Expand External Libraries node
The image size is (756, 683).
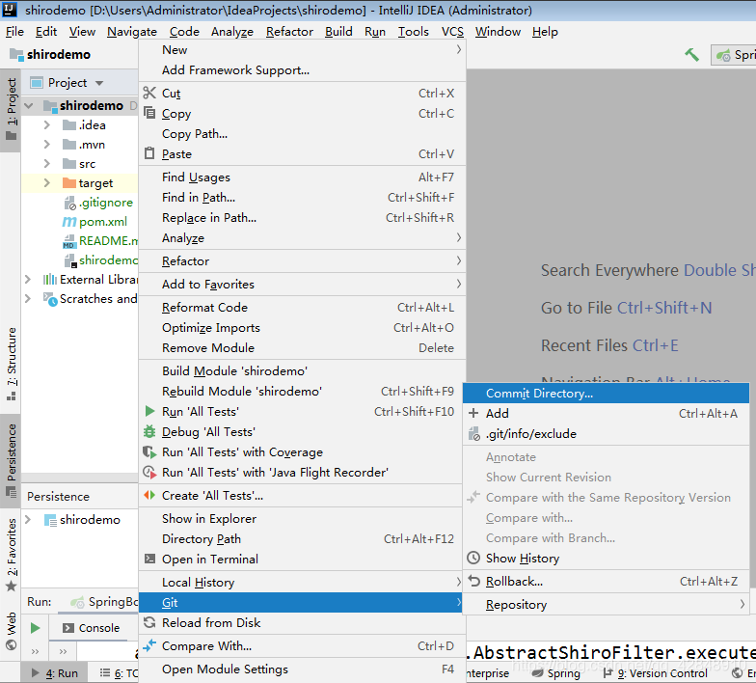[x=27, y=280]
